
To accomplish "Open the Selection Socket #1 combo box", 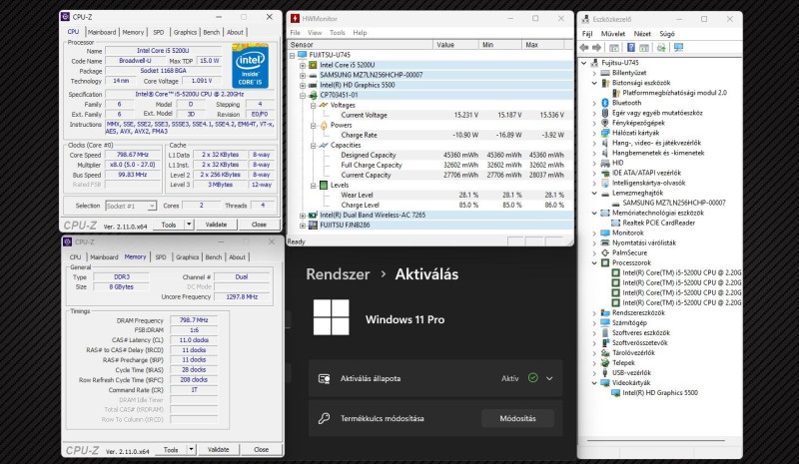I will 131,206.
